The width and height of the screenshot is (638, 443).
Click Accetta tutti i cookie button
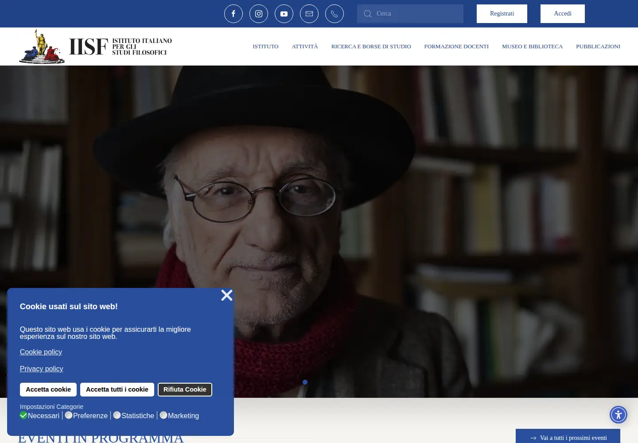[x=117, y=389]
